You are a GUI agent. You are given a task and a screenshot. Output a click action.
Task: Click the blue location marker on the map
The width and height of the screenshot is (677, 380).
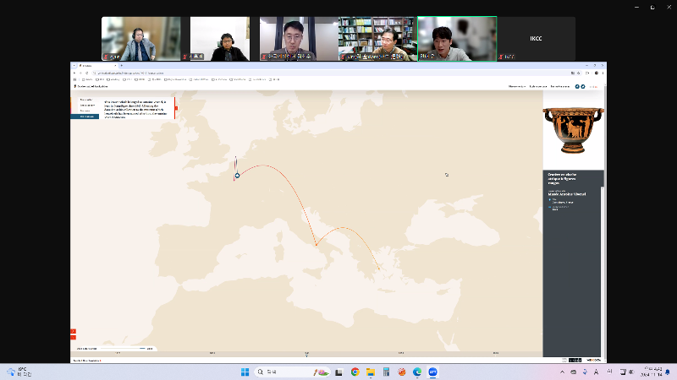tap(238, 176)
